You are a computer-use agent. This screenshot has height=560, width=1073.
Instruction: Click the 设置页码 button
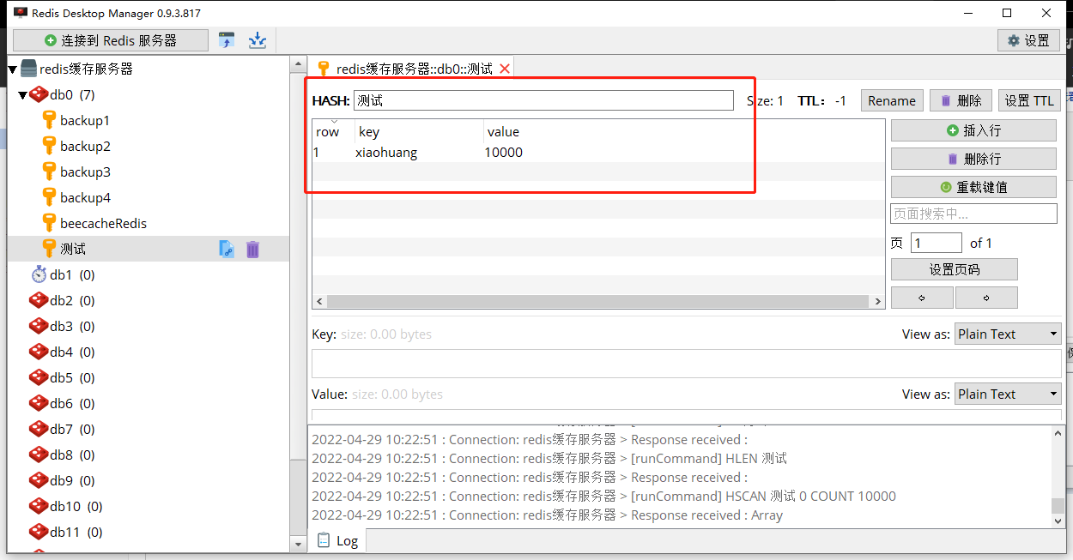[955, 269]
